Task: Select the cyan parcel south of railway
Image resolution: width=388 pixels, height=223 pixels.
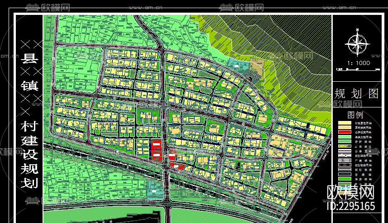Action: click(x=155, y=190)
